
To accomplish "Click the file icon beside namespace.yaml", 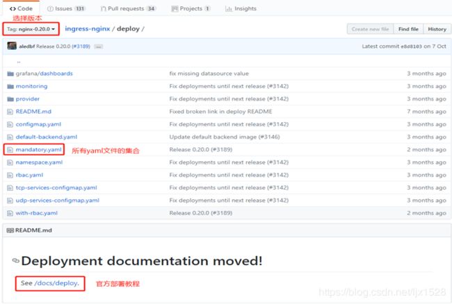I will coord(10,162).
